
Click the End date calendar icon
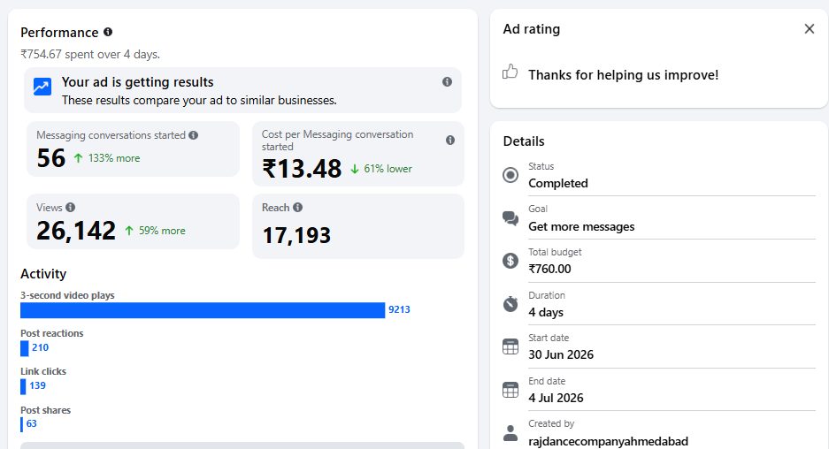click(510, 390)
